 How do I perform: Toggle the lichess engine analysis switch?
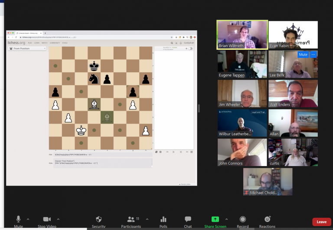pos(190,48)
